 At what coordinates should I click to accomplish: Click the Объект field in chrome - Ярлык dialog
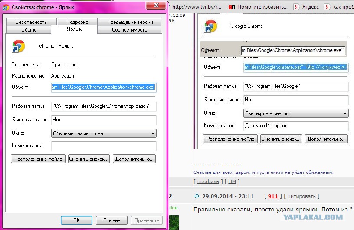click(104, 87)
